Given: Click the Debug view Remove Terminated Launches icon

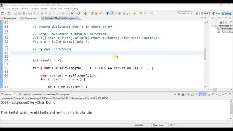Looking at the screenshot, I should click(221, 22).
